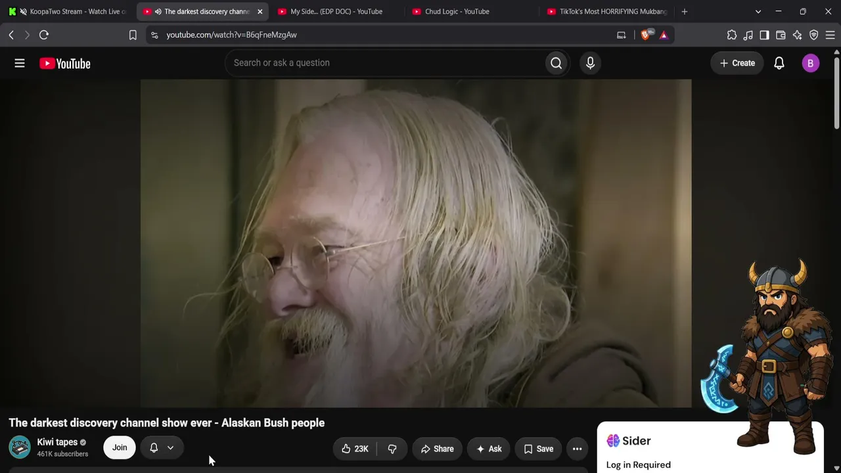Open YouTube notifications bell

[x=779, y=63]
